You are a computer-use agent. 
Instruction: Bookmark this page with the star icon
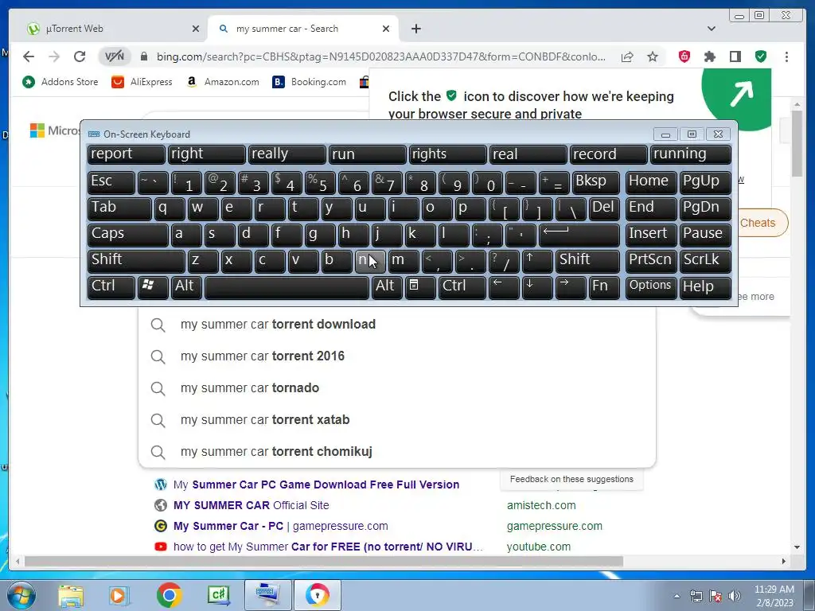pos(653,56)
